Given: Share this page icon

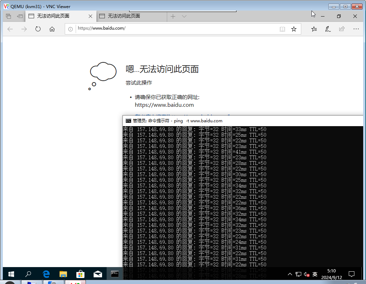Looking at the screenshot, I should (342, 29).
